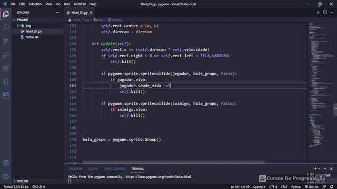The image size is (337, 189).
Task: Select the Terminal panel tab
Action: coord(137,169)
